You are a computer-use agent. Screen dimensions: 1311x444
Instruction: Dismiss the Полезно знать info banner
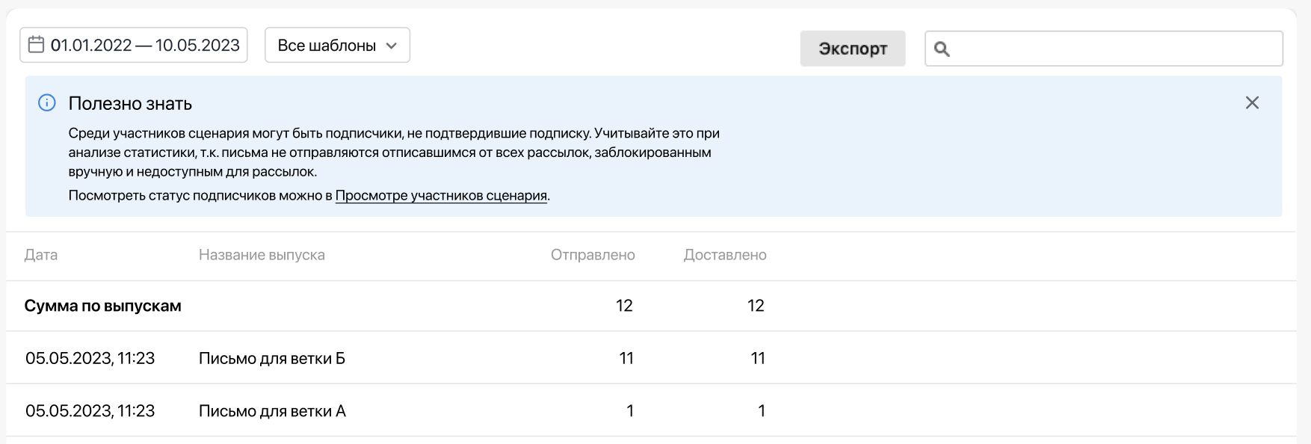tap(1252, 103)
